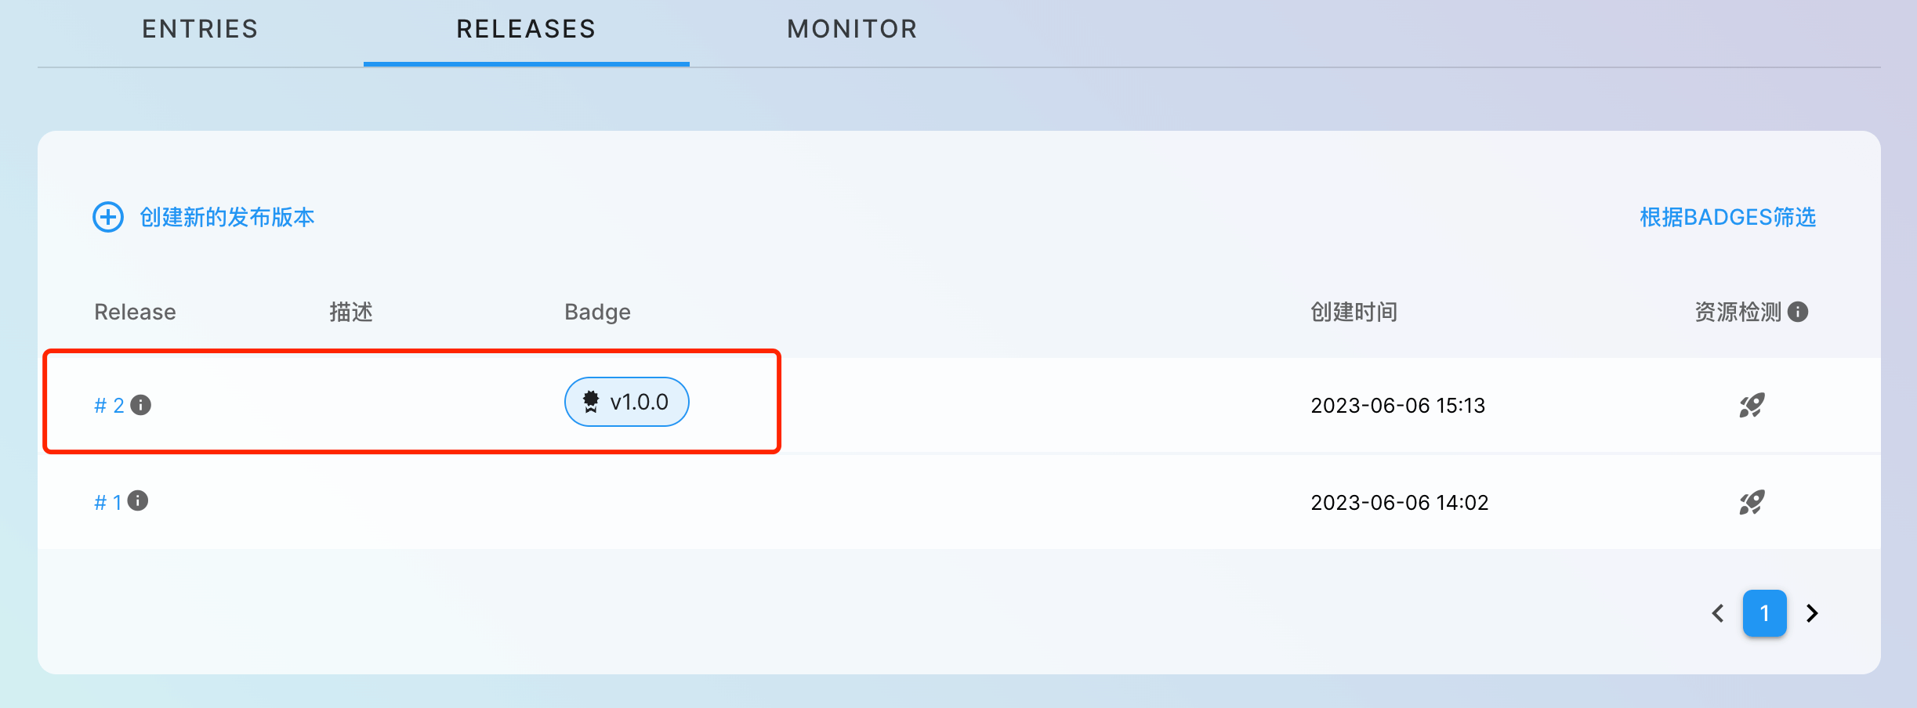Click the 2023-06-06 14:02 creation time

pyautogui.click(x=1399, y=502)
